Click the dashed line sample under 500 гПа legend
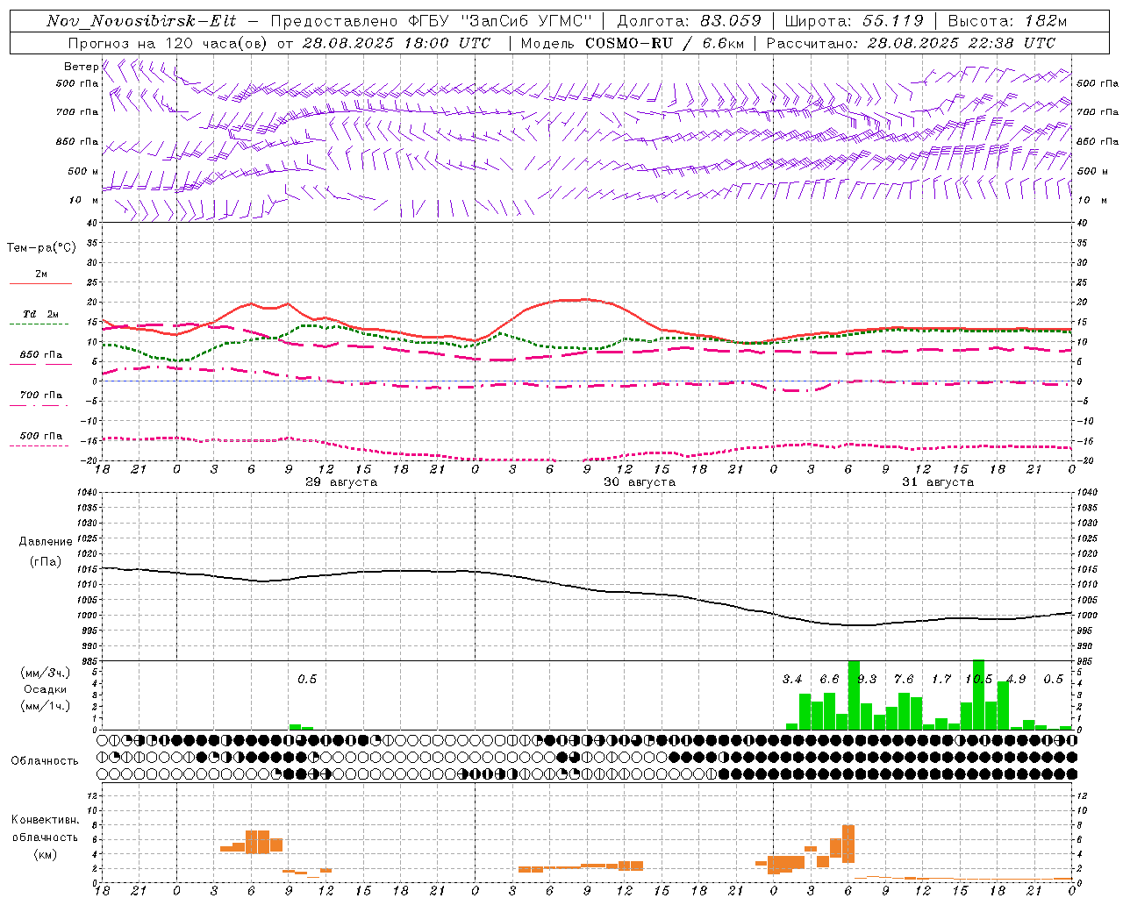 coord(39,445)
